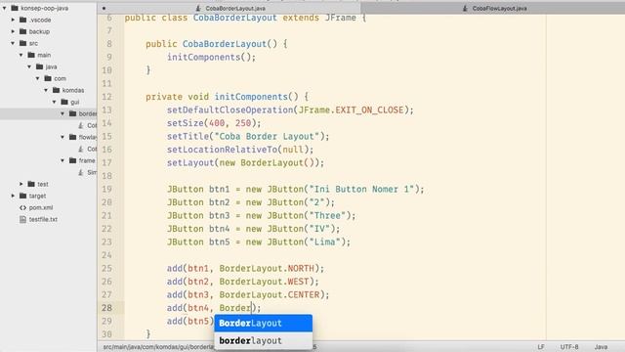The image size is (625, 352).
Task: Click the pom.xml code file icon
Action: click(23, 207)
